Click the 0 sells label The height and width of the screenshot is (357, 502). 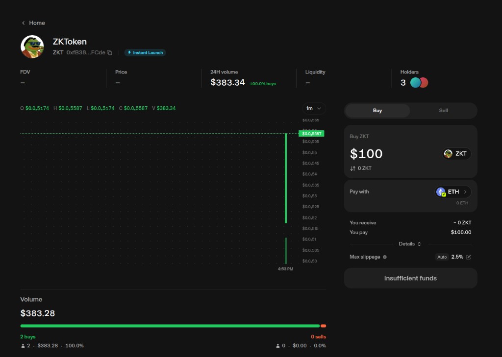pyautogui.click(x=318, y=336)
